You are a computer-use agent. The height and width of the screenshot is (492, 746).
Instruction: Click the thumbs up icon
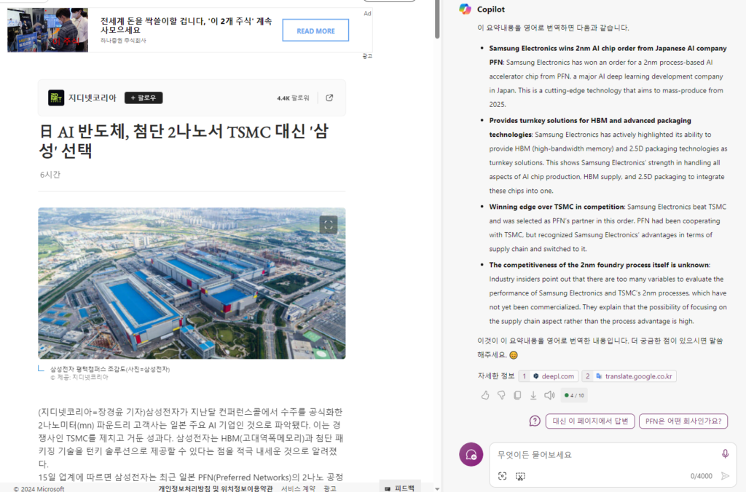point(484,395)
